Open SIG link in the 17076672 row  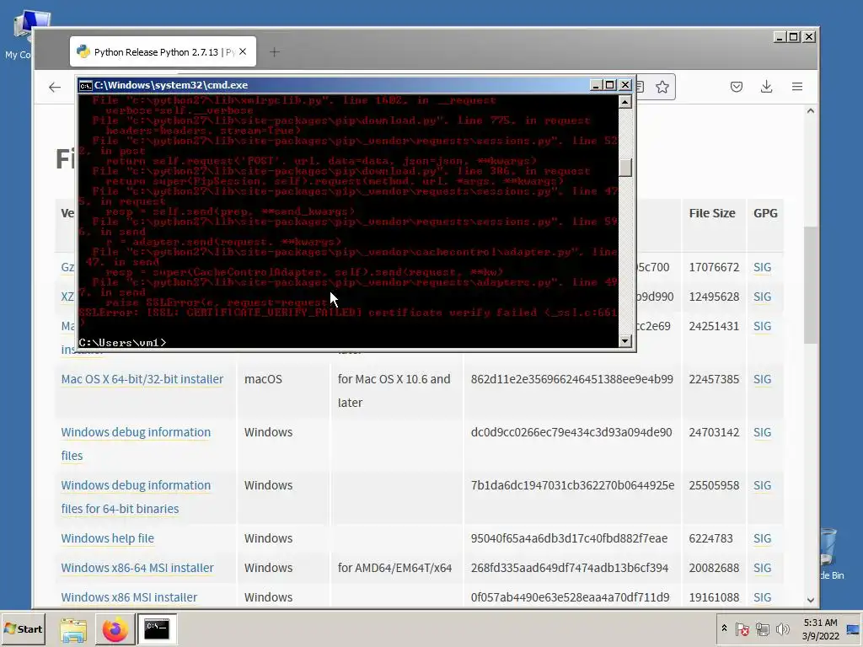point(762,267)
